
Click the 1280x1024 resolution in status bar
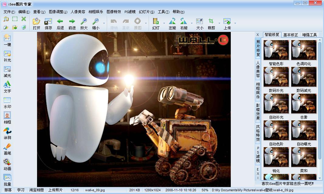point(152,190)
